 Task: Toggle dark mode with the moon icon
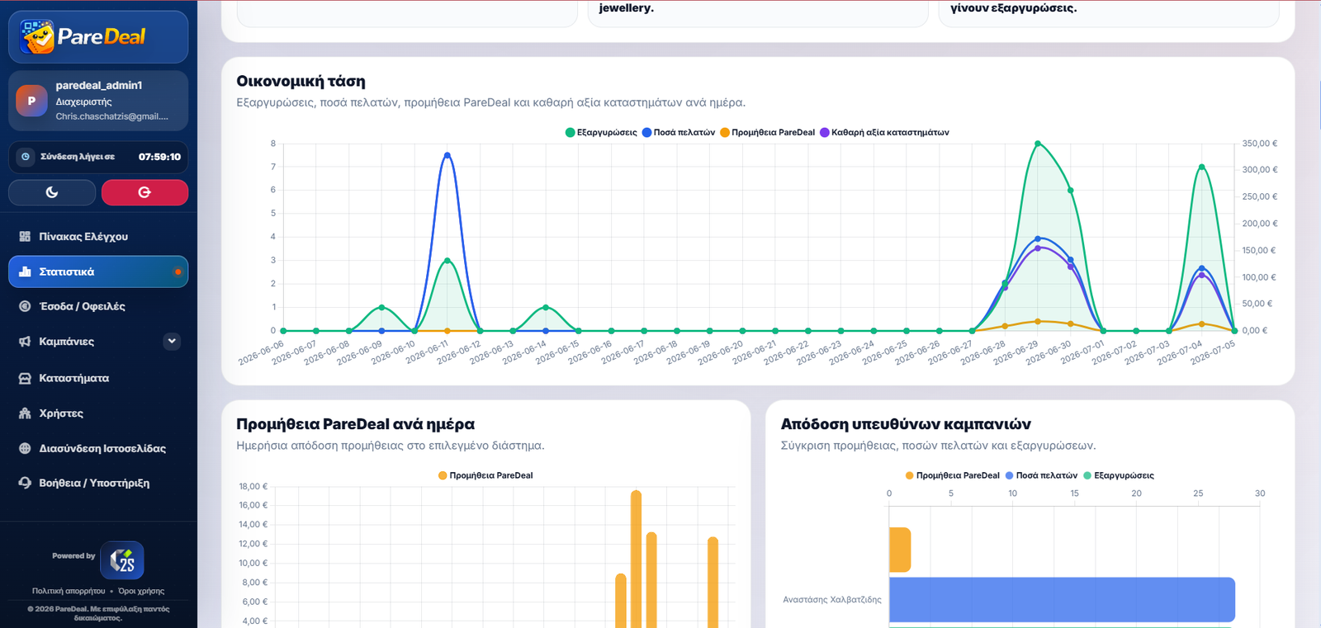point(52,192)
